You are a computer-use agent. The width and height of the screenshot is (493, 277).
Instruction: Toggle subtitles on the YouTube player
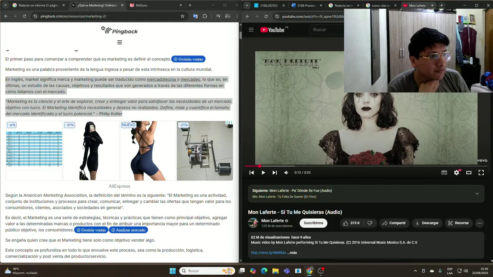444,173
